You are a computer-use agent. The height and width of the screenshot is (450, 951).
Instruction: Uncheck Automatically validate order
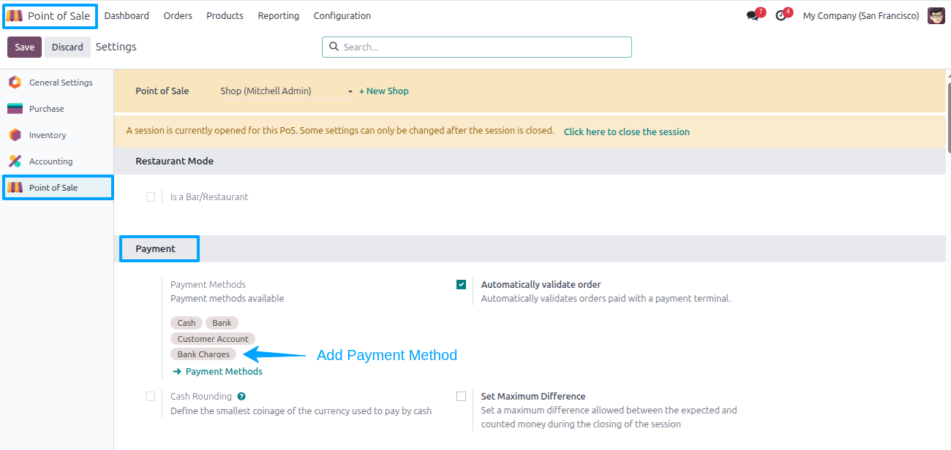coord(461,285)
